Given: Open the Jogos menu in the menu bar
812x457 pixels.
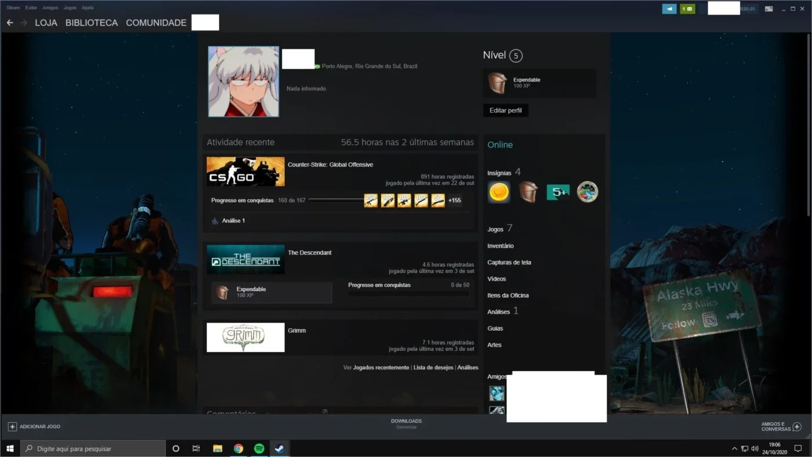Looking at the screenshot, I should click(x=70, y=8).
